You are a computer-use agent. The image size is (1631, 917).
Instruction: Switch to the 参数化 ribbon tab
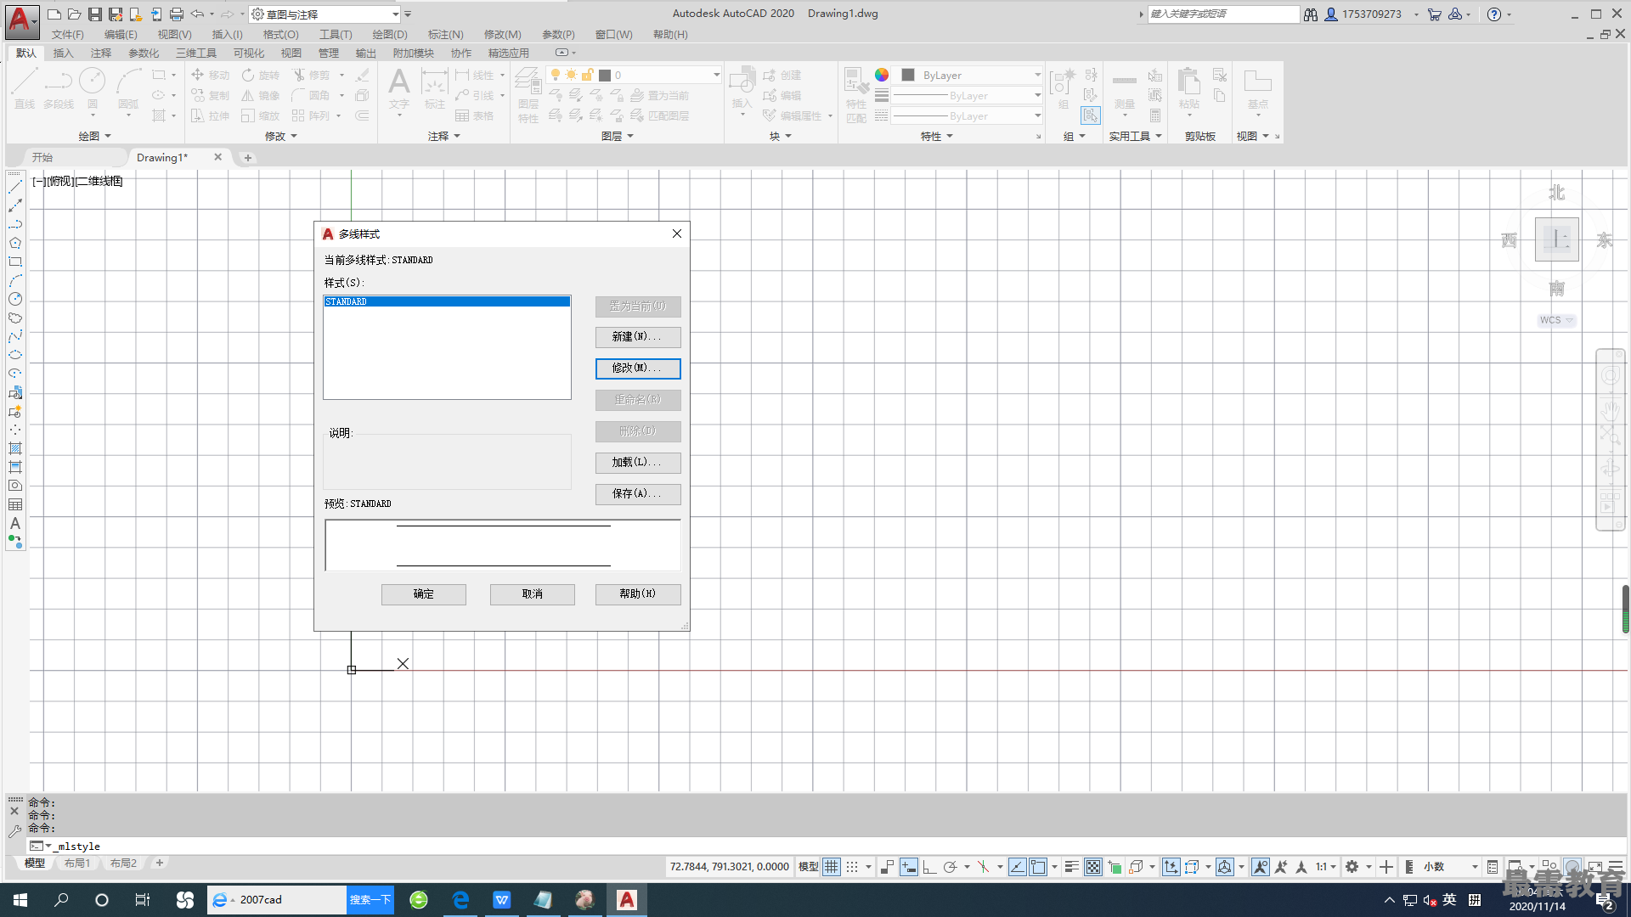click(144, 53)
